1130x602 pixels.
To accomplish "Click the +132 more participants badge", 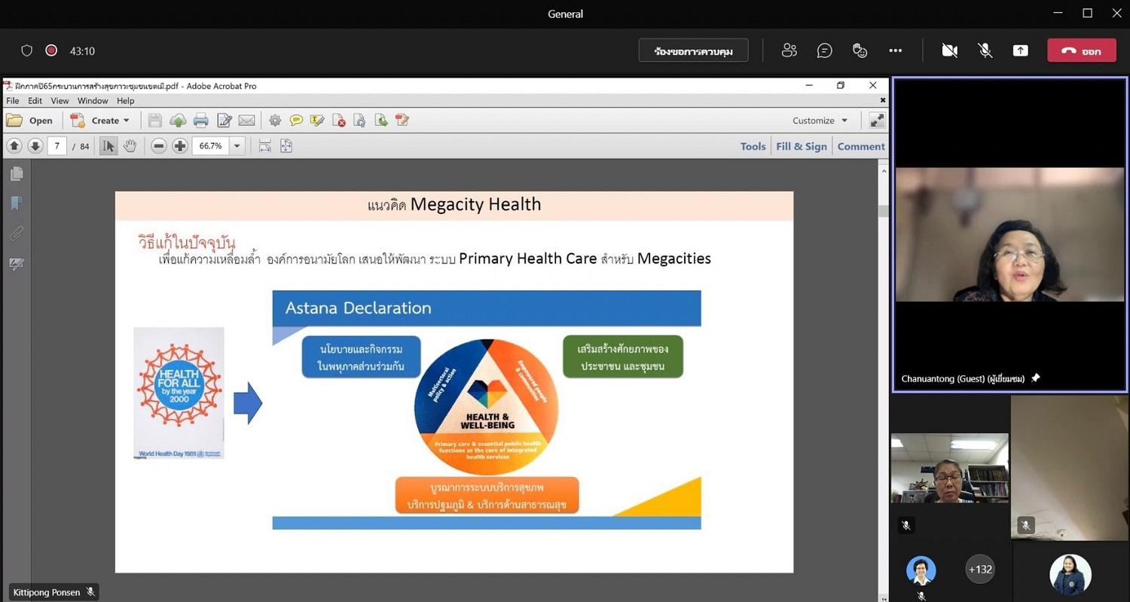I will [x=980, y=570].
